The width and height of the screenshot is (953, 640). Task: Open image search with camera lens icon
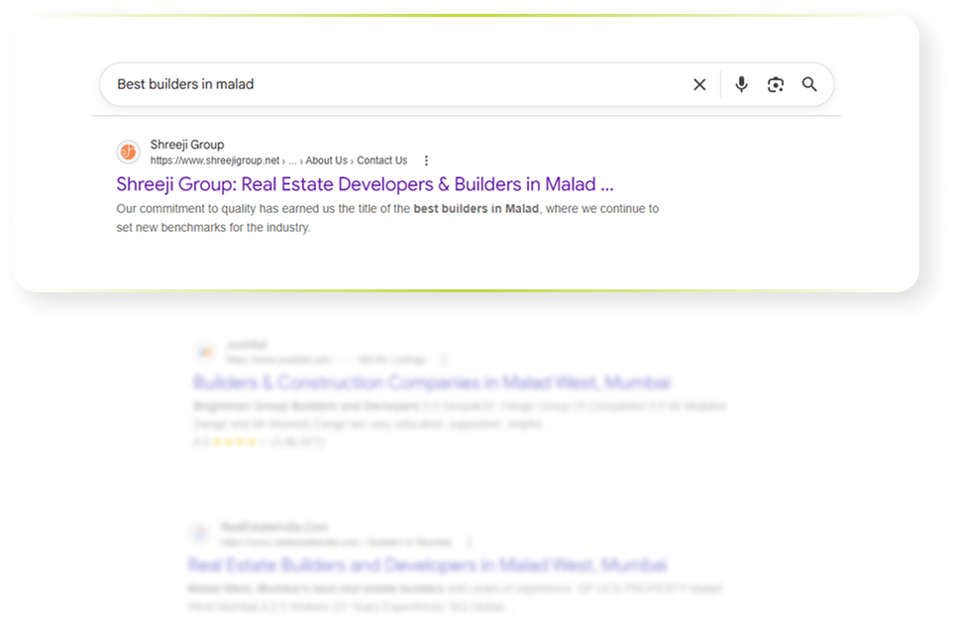pos(775,84)
